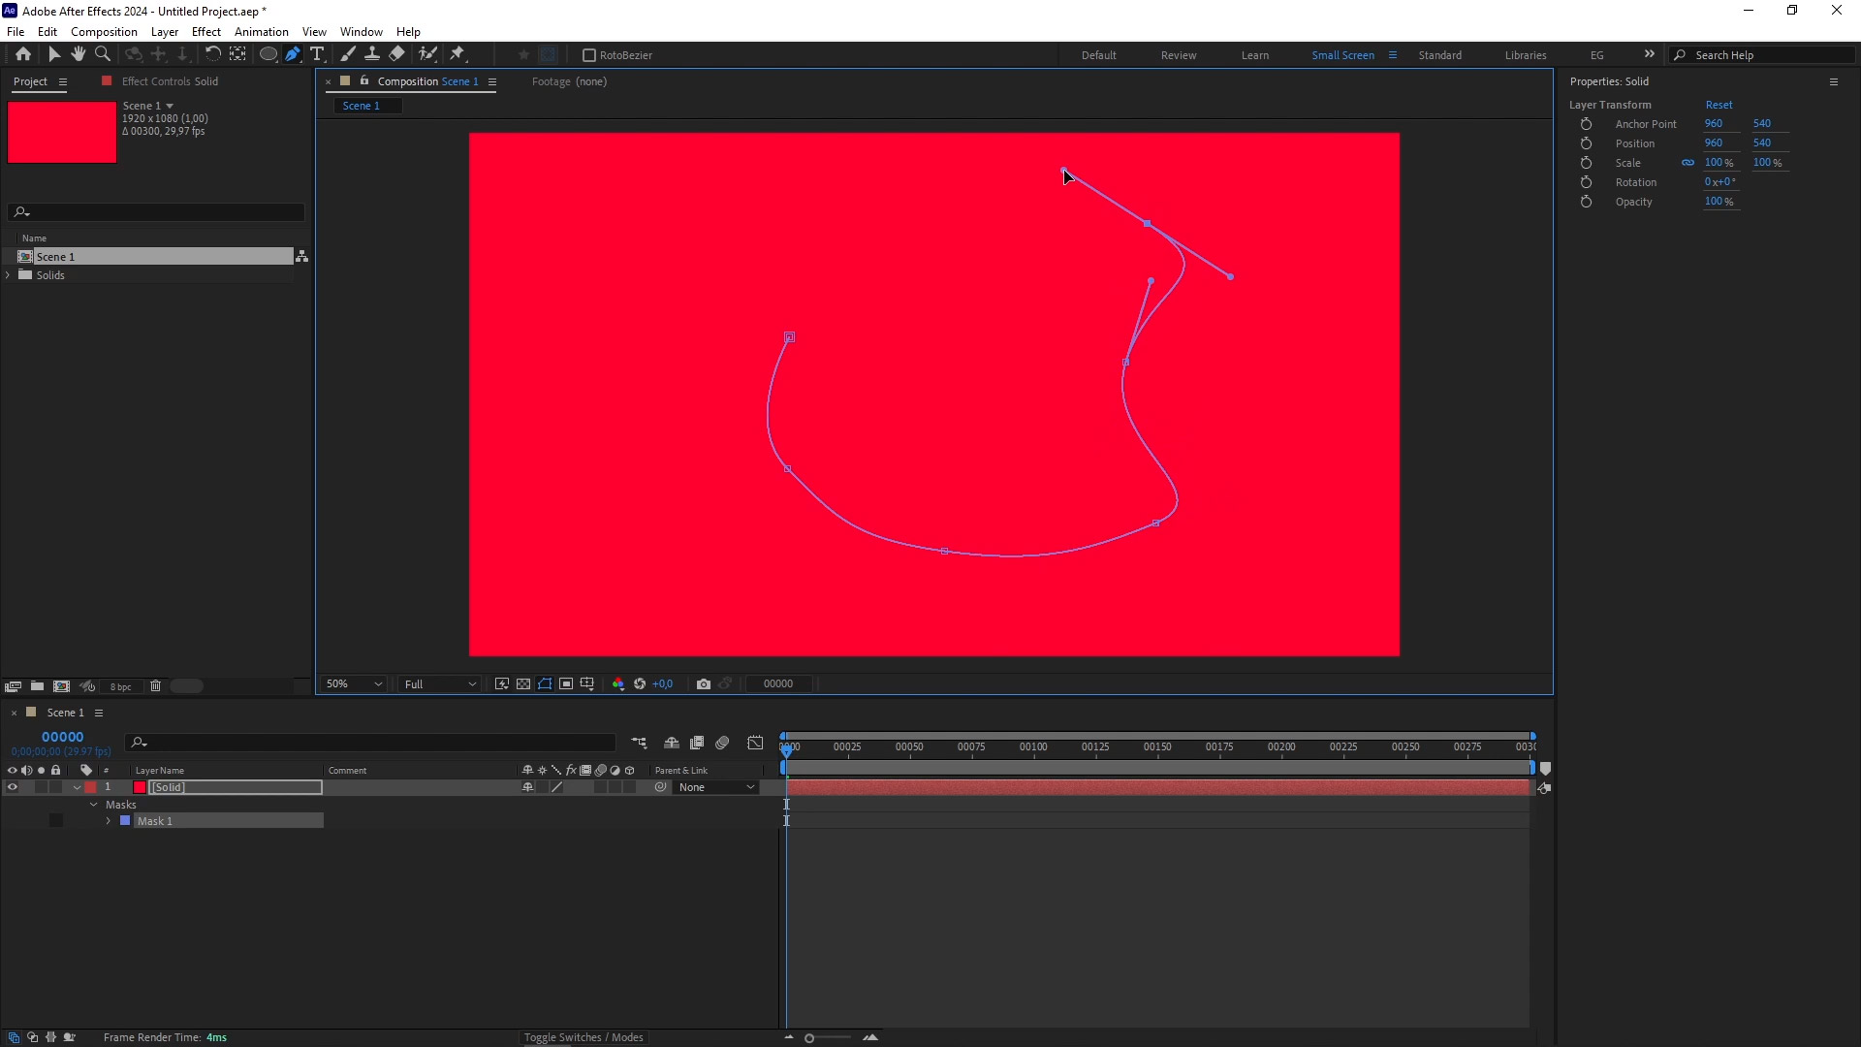The height and width of the screenshot is (1047, 1861).
Task: Open the Full resolution dropdown
Action: tap(440, 684)
